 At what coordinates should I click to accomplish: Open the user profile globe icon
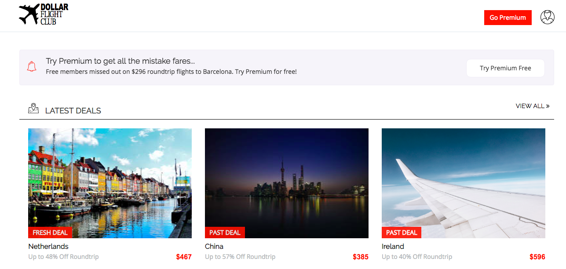548,17
